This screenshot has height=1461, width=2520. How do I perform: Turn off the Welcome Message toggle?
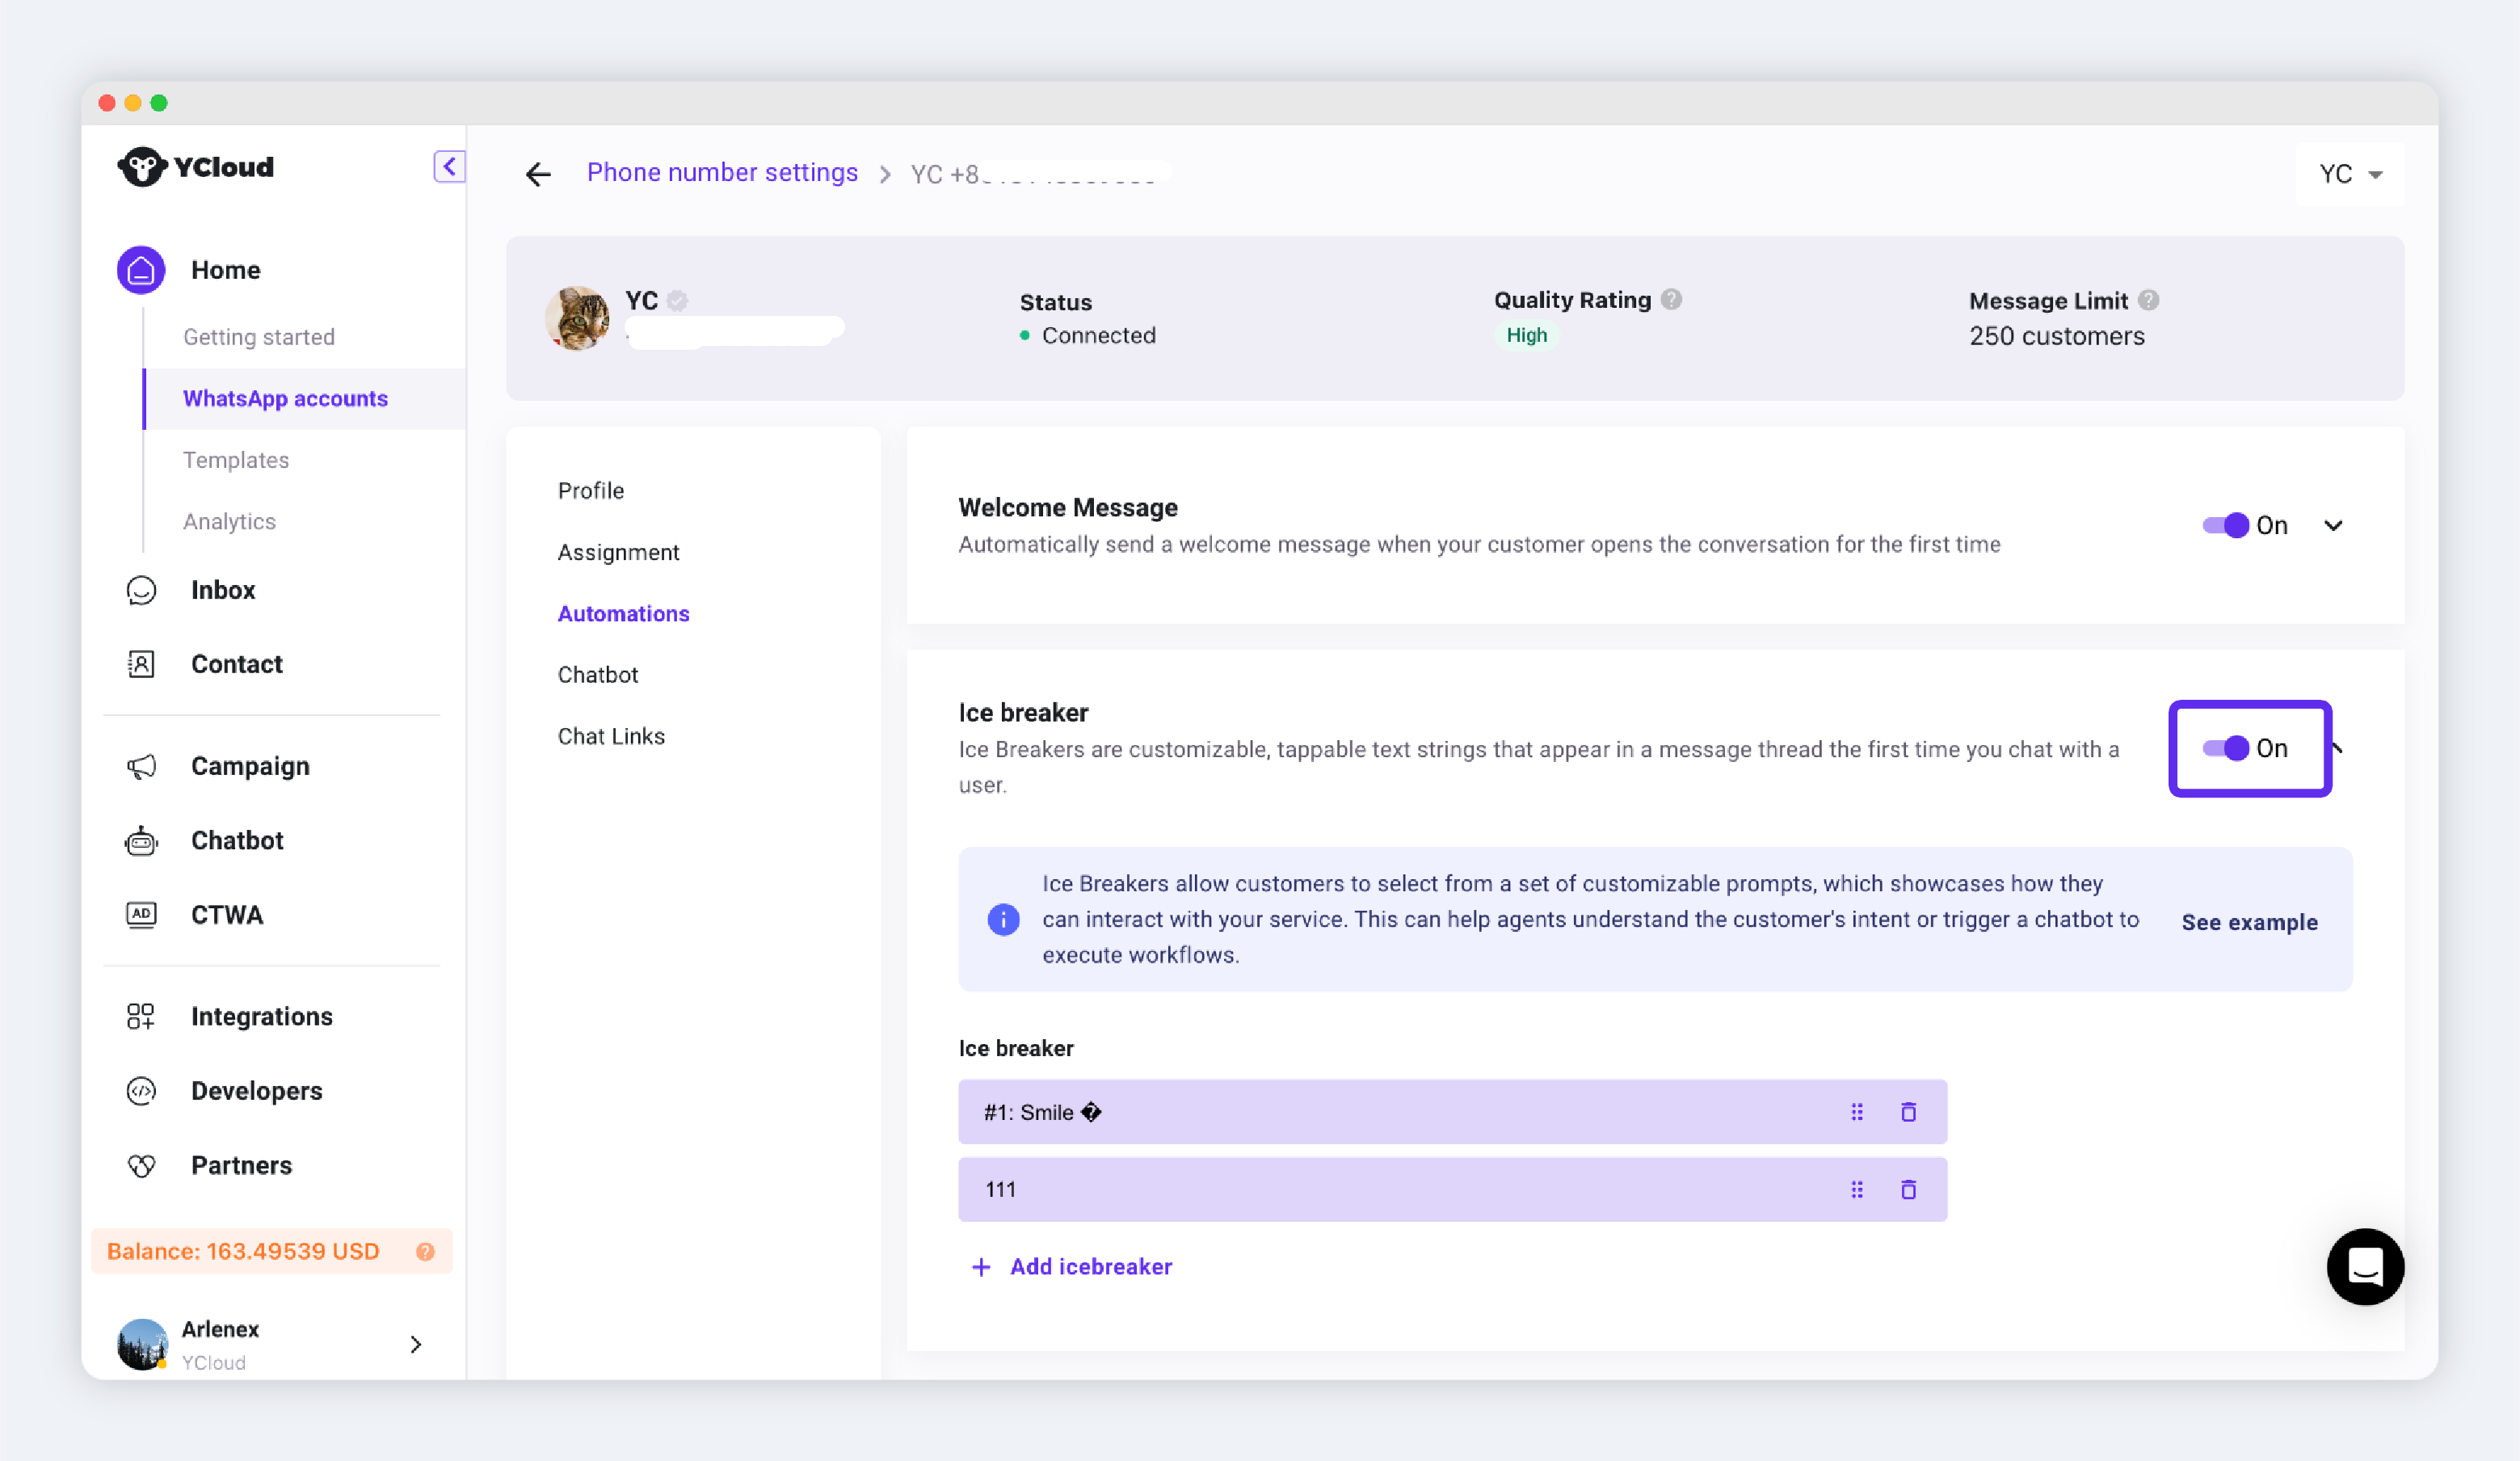[2226, 525]
